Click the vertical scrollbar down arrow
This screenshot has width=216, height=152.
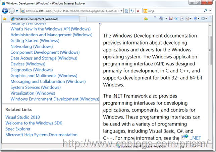click(210, 141)
